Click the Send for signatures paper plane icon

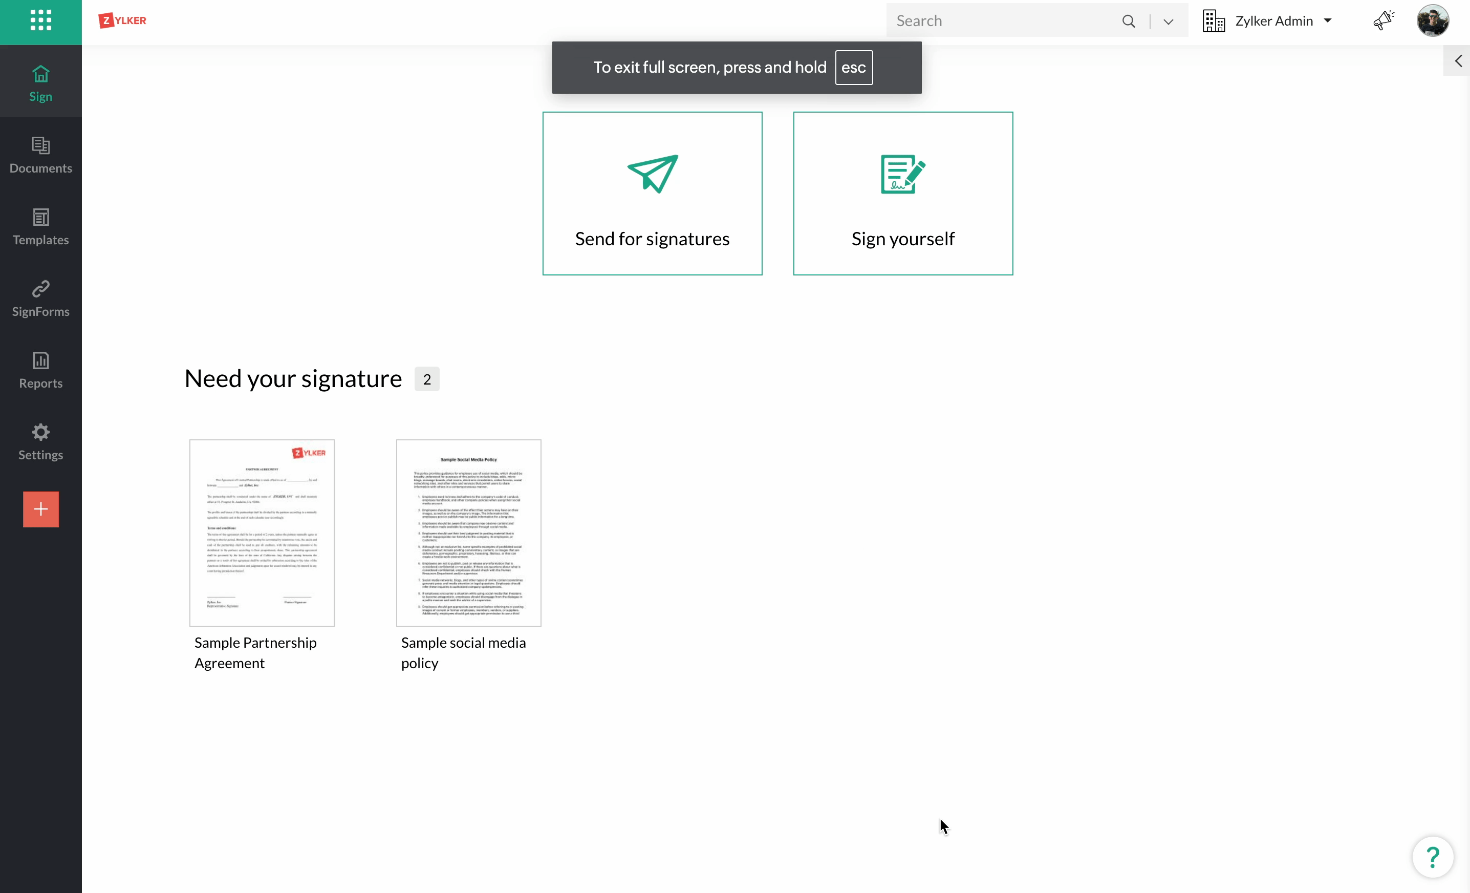coord(652,174)
